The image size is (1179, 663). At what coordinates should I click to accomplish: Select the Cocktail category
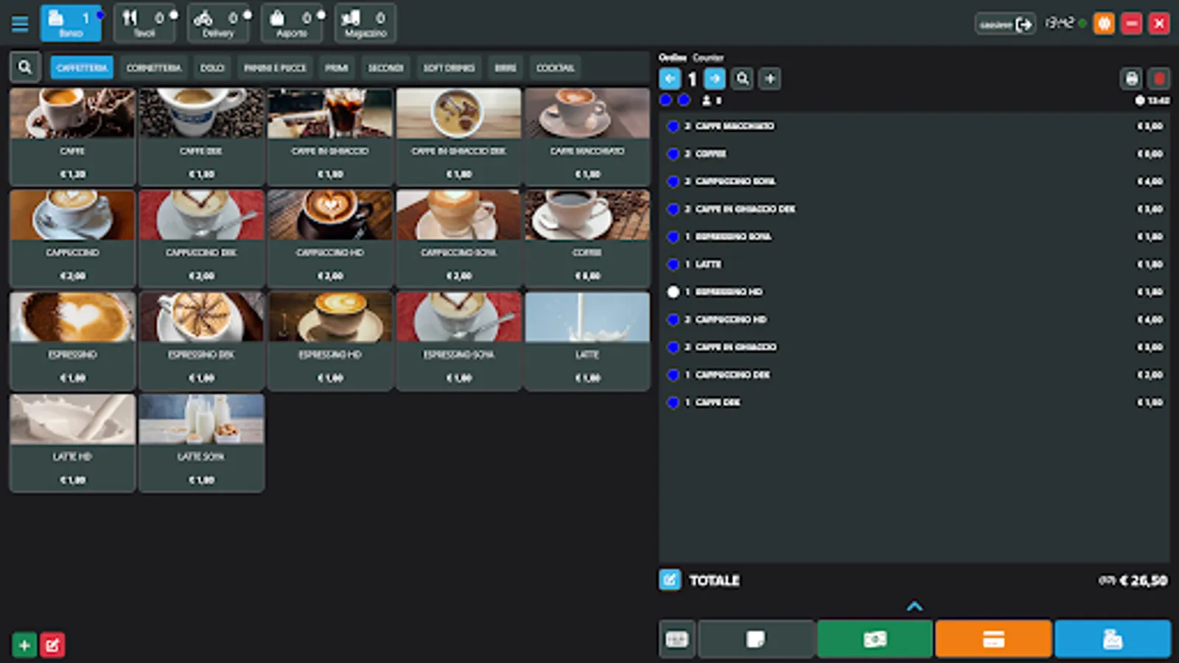[x=555, y=68]
